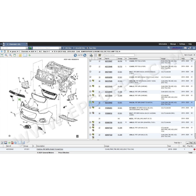Copy picklist with the blue pages icon

(15, 143)
